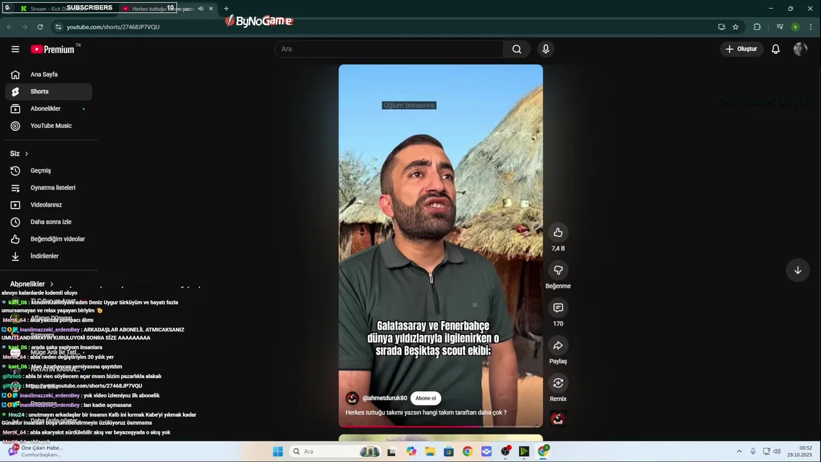Click the Abone ol subscribe button
The height and width of the screenshot is (462, 821).
tap(425, 398)
